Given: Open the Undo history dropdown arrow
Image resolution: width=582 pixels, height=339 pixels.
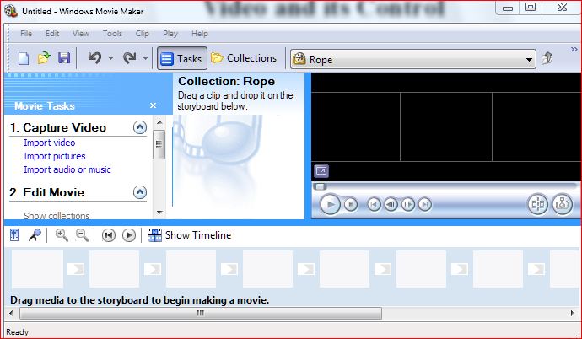Looking at the screenshot, I should coord(110,58).
